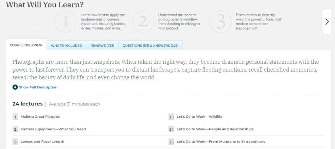
Task: Open the Course Overview tab
Action: point(26,45)
